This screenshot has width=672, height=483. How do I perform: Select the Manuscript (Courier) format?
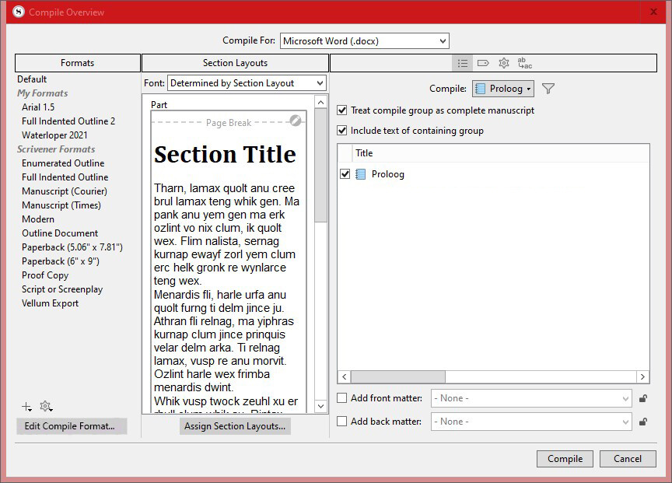point(65,191)
